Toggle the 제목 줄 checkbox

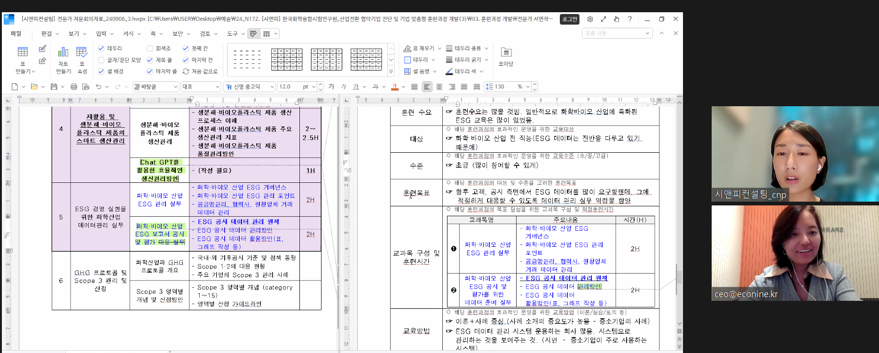(x=150, y=60)
